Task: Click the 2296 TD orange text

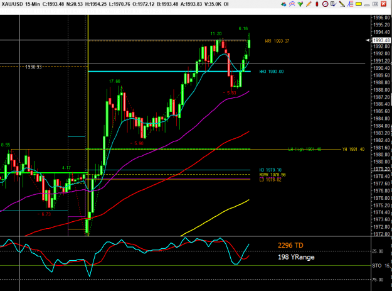Action: point(290,245)
